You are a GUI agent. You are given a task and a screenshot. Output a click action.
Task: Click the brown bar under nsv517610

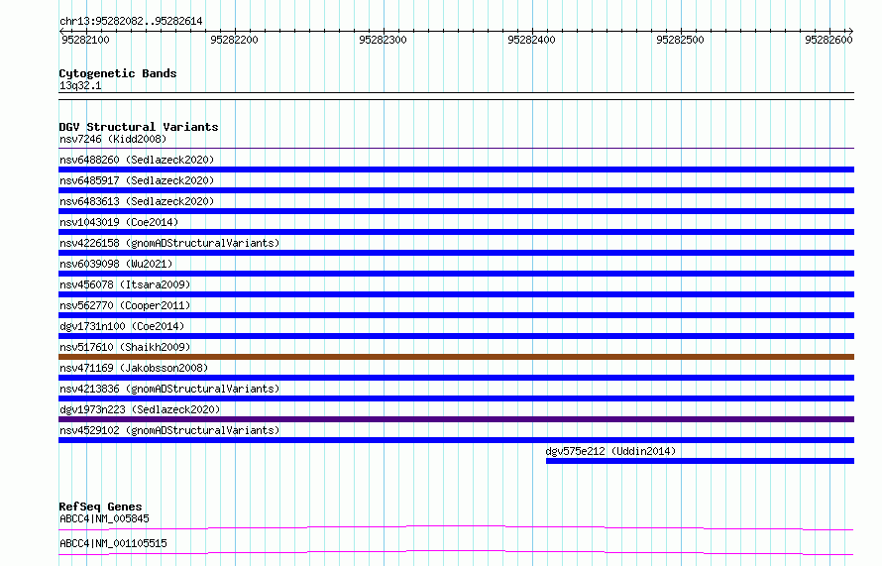pyautogui.click(x=456, y=357)
